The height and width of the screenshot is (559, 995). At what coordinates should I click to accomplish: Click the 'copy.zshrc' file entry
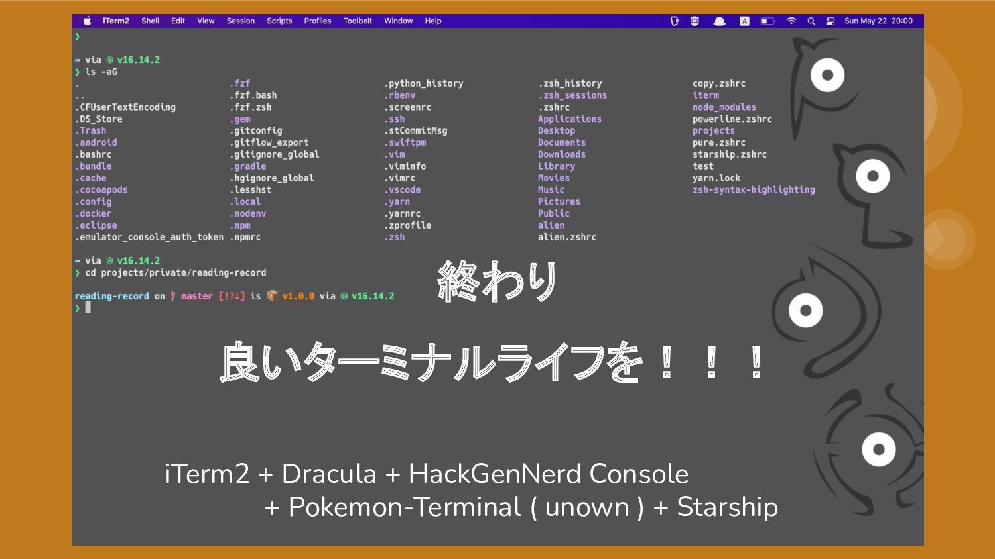tap(719, 83)
